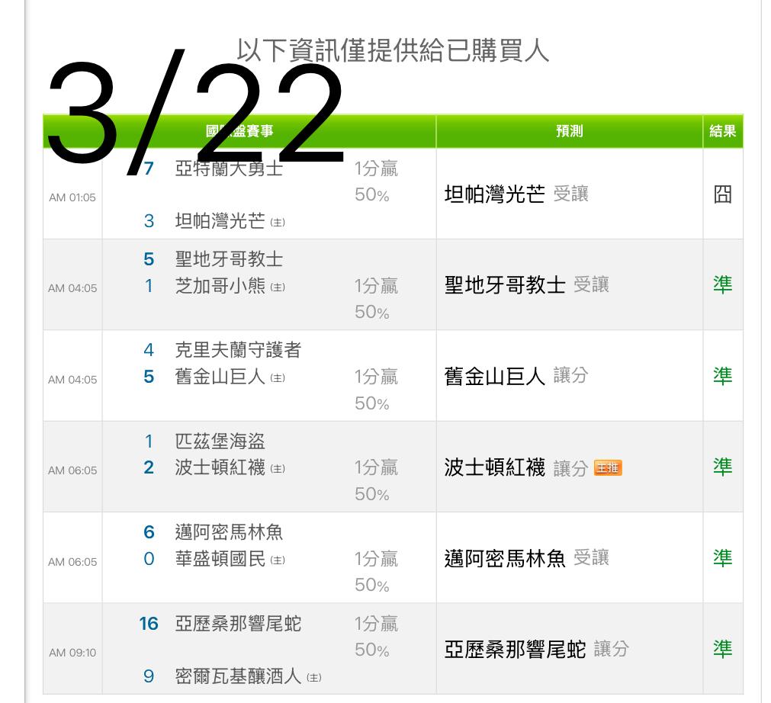This screenshot has width=771, height=703.
Task: Click score 4 for 克里夫蘭守護者
Action: tap(149, 350)
